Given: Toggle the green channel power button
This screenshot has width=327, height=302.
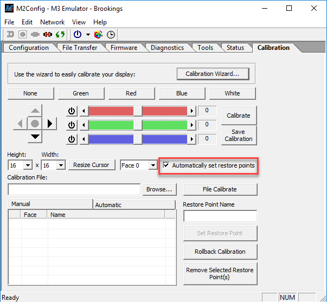Looking at the screenshot, I should (72, 125).
